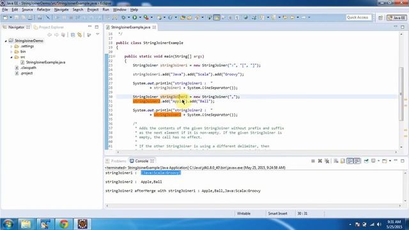
Task: Click the Terminate stop icon in Console toolbar
Action: coord(313,161)
